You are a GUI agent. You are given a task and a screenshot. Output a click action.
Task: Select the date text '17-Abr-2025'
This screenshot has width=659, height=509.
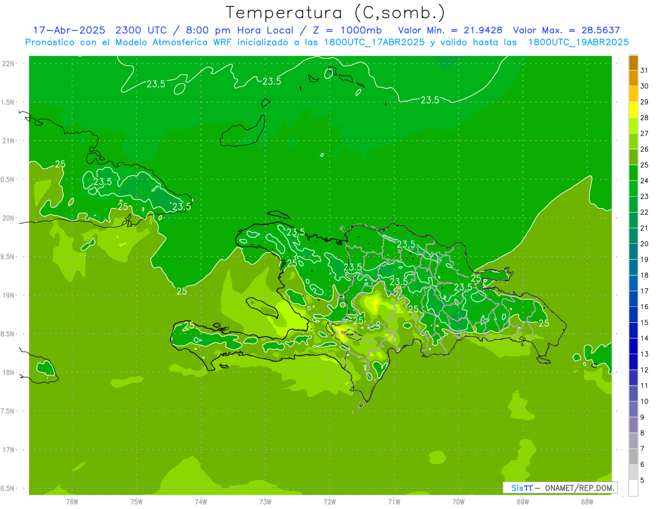(69, 30)
